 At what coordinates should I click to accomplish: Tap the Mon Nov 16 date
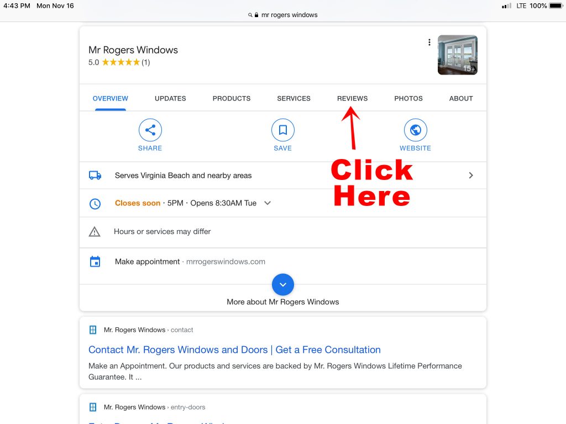coord(55,6)
